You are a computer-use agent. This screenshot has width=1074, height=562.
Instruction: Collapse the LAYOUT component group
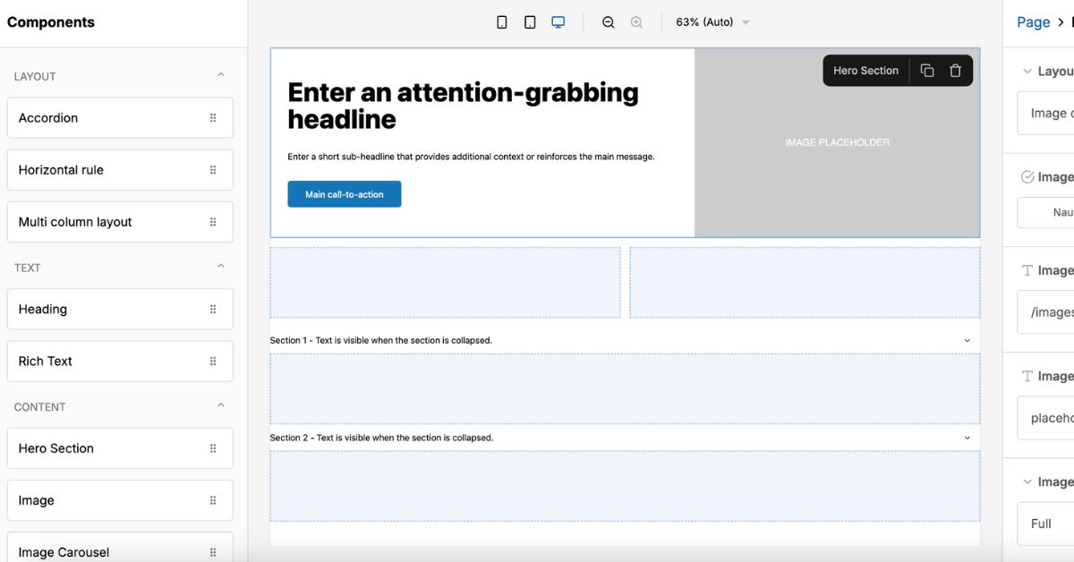(x=220, y=76)
